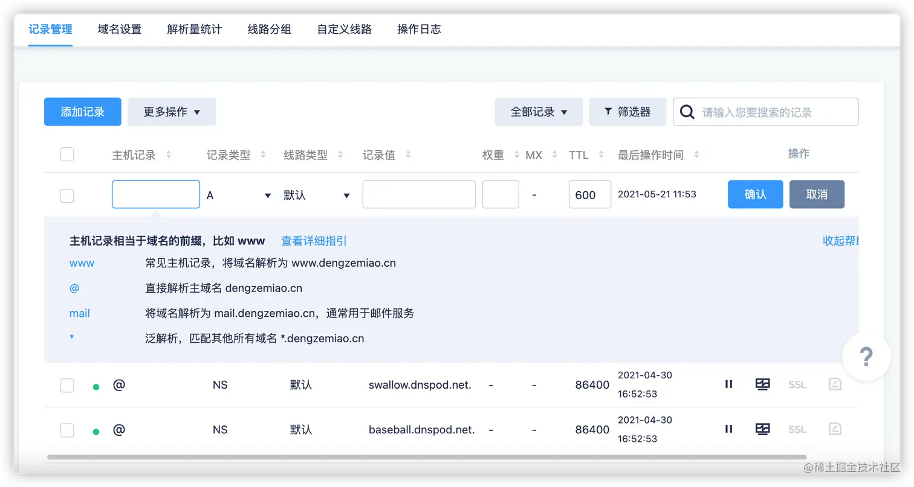Viewport: 914px width, 487px height.
Task: Click record value baseball.dnspod.net.
Action: (422, 430)
